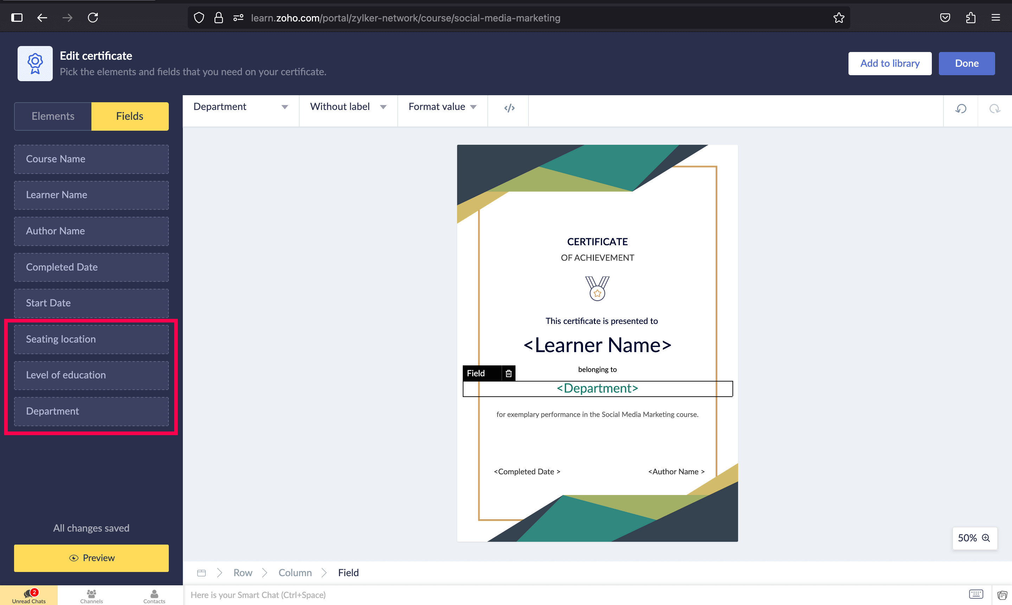
Task: Click the Add to library button
Action: (890, 63)
